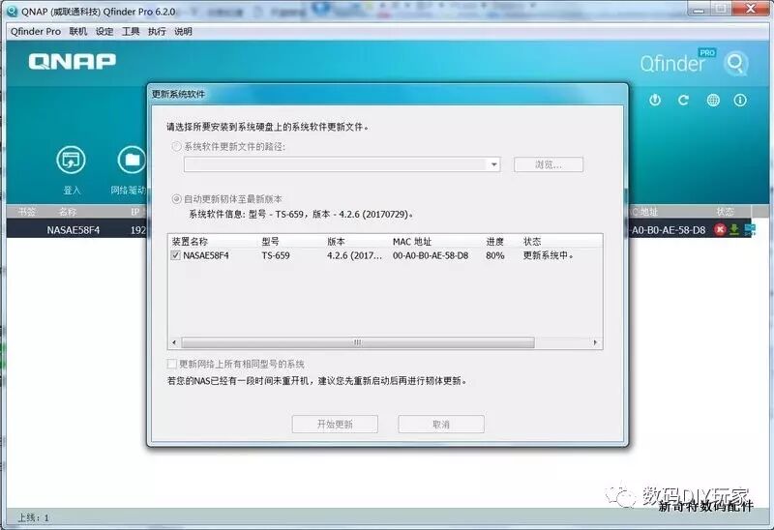The image size is (774, 530).
Task: Open the Qfinder Pro menu
Action: click(x=36, y=32)
